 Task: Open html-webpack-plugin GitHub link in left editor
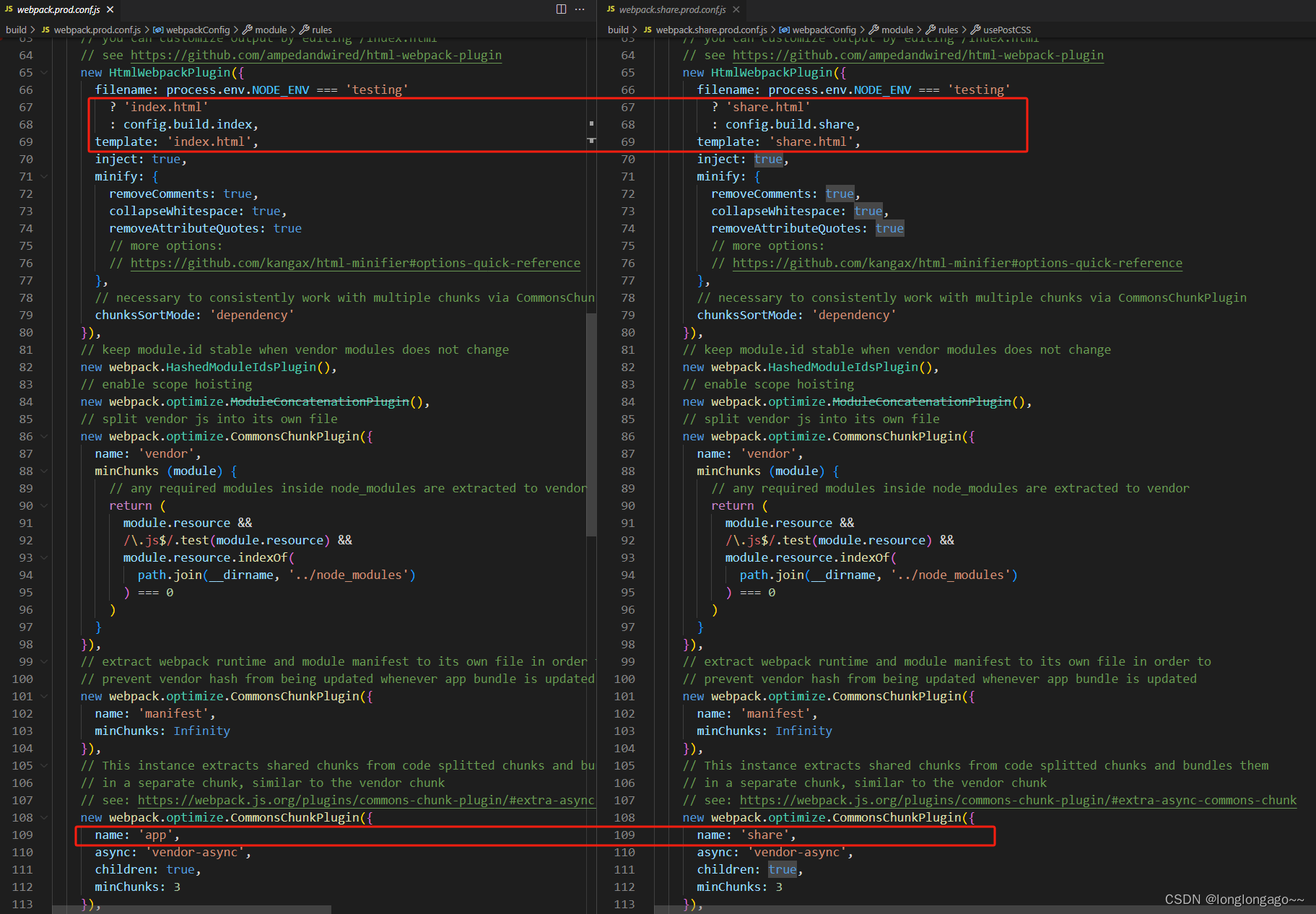pyautogui.click(x=315, y=56)
